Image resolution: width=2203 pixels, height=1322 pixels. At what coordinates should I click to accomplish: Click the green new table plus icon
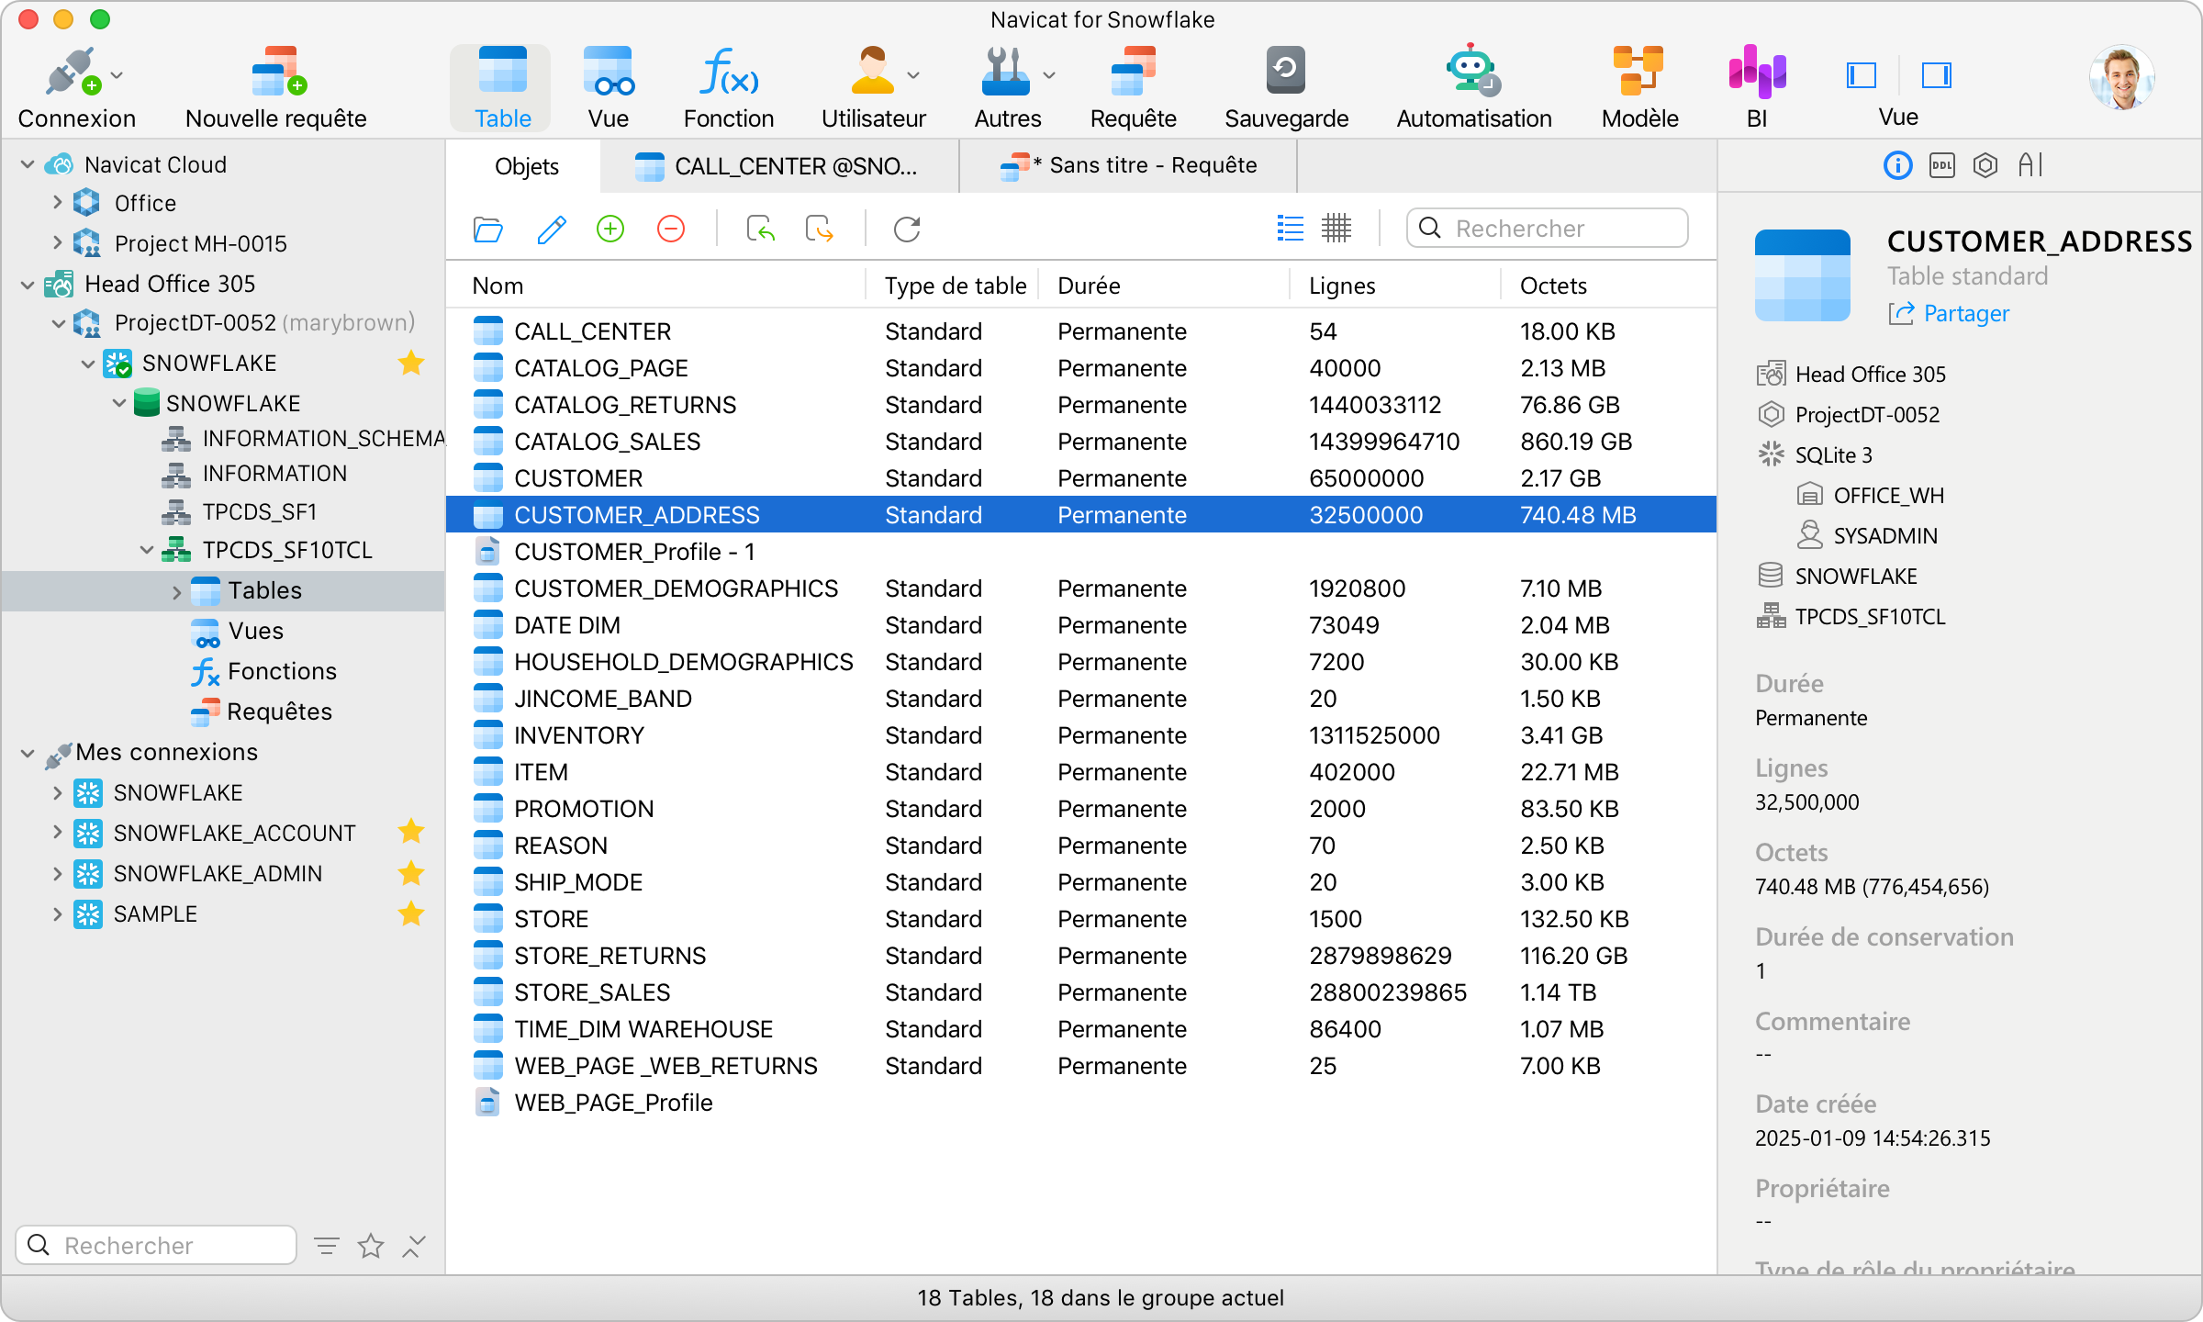610,229
